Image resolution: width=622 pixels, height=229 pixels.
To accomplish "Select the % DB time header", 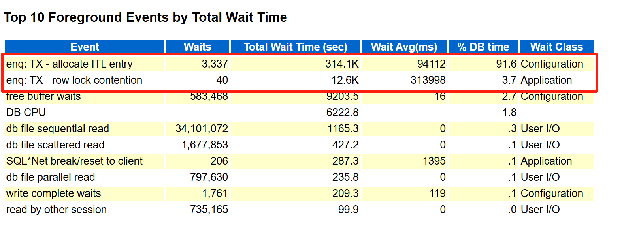I will pos(483,47).
